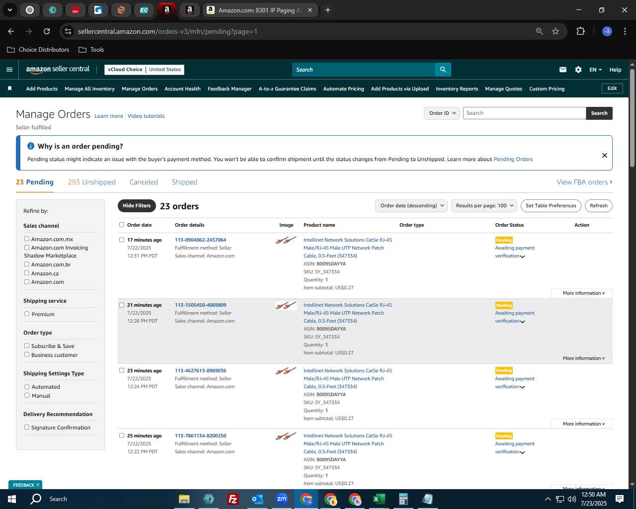Image resolution: width=636 pixels, height=509 pixels.
Task: Open the Seller Central mail envelope icon
Action: click(563, 70)
